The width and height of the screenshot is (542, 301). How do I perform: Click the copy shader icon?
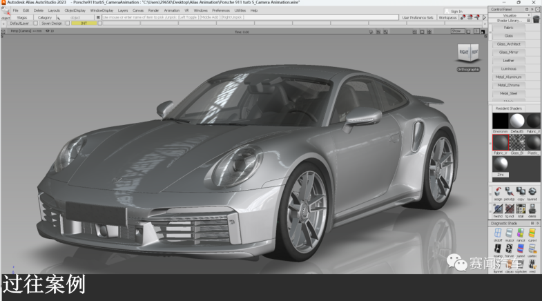[x=519, y=191]
